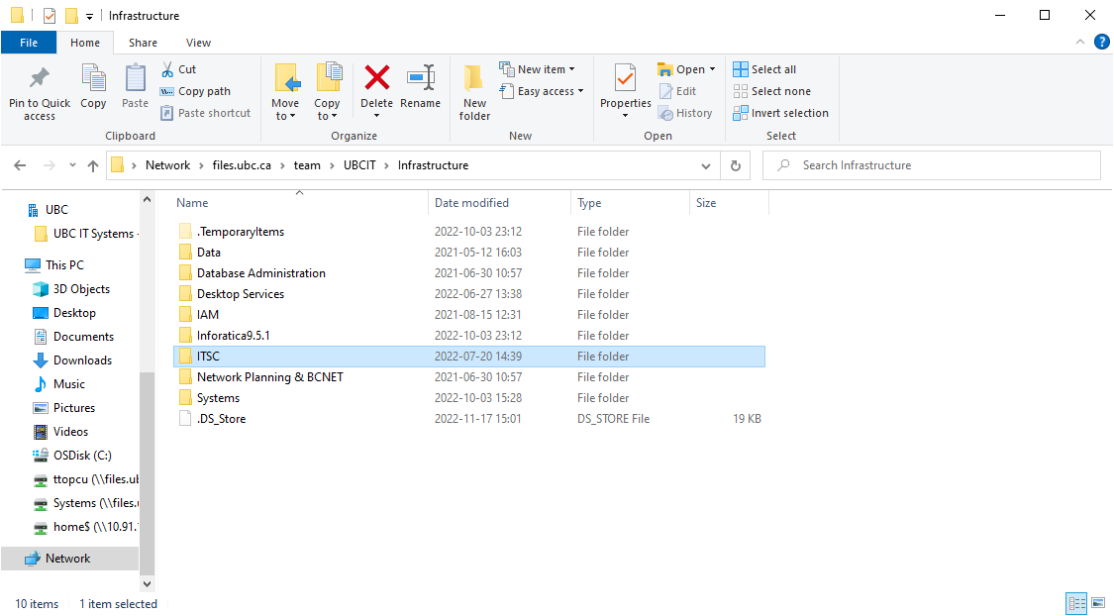Switch to large icons view in status bar
The width and height of the screenshot is (1114, 616).
(x=1098, y=603)
